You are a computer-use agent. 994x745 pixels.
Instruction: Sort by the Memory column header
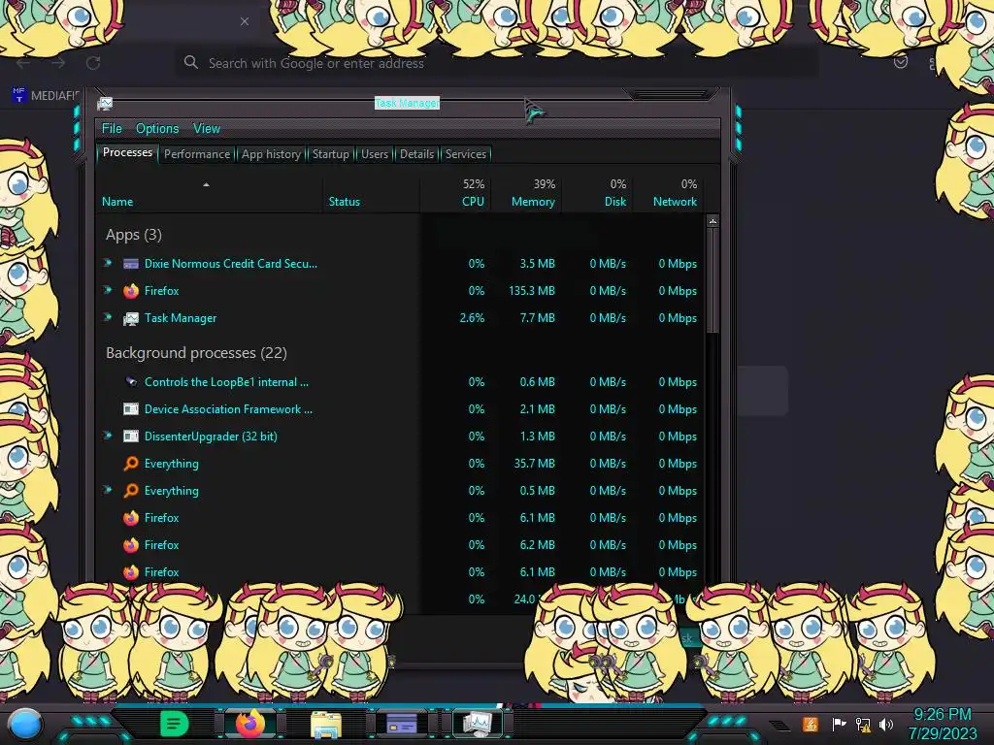525,193
